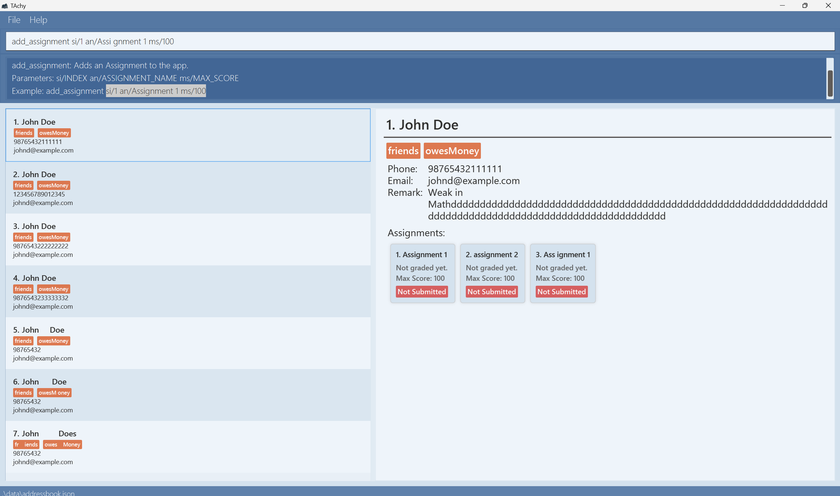
Task: Click Not Submitted badge on assignment 2
Action: click(492, 292)
